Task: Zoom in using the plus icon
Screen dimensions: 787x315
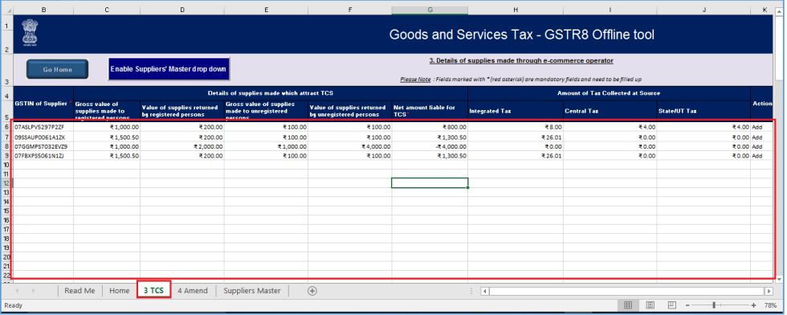Action: (x=753, y=305)
